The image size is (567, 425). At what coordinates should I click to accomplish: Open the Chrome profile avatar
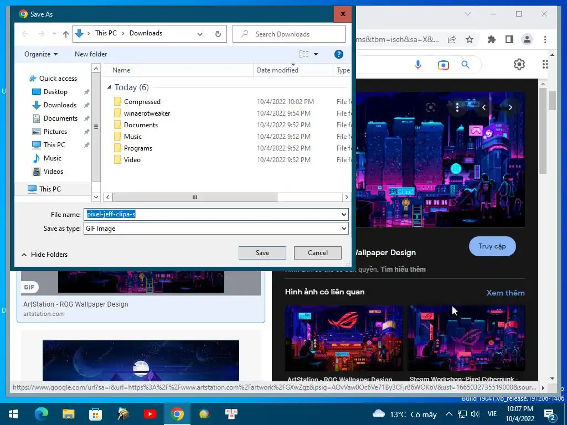click(x=527, y=39)
